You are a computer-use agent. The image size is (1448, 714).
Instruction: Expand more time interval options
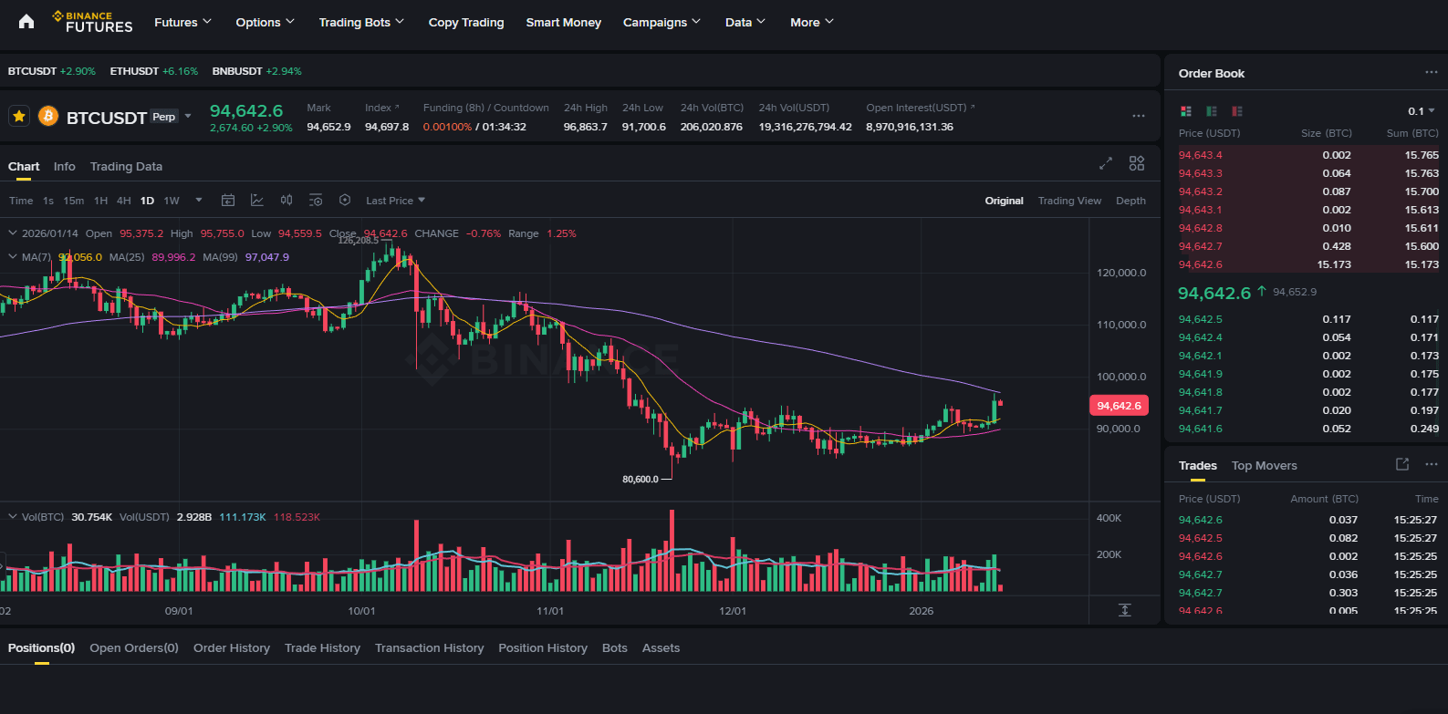[199, 201]
